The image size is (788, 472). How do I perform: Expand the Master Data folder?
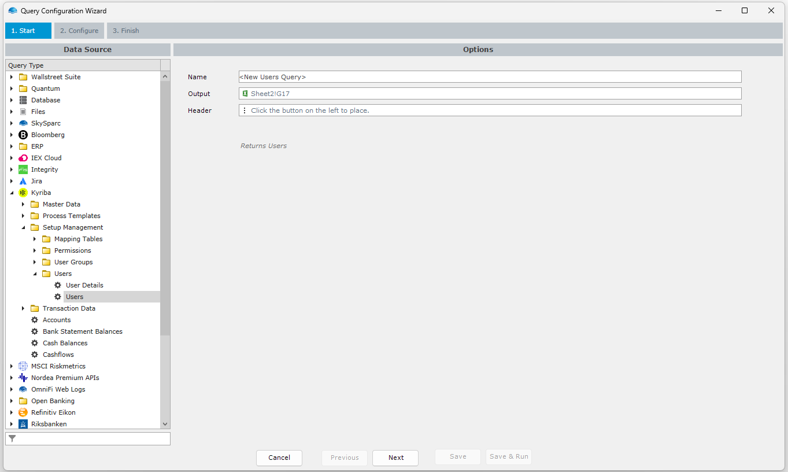pos(23,204)
